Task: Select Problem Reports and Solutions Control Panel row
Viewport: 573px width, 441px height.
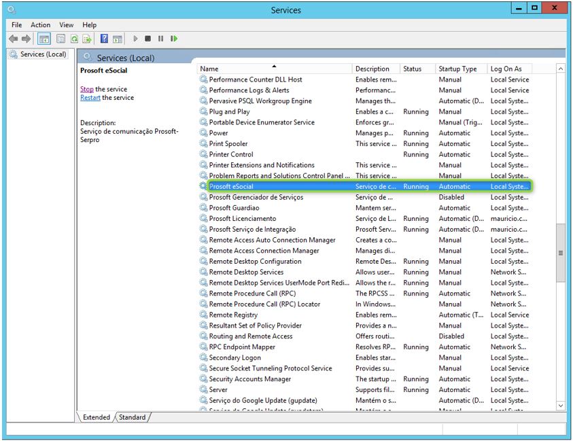Action: [x=364, y=175]
